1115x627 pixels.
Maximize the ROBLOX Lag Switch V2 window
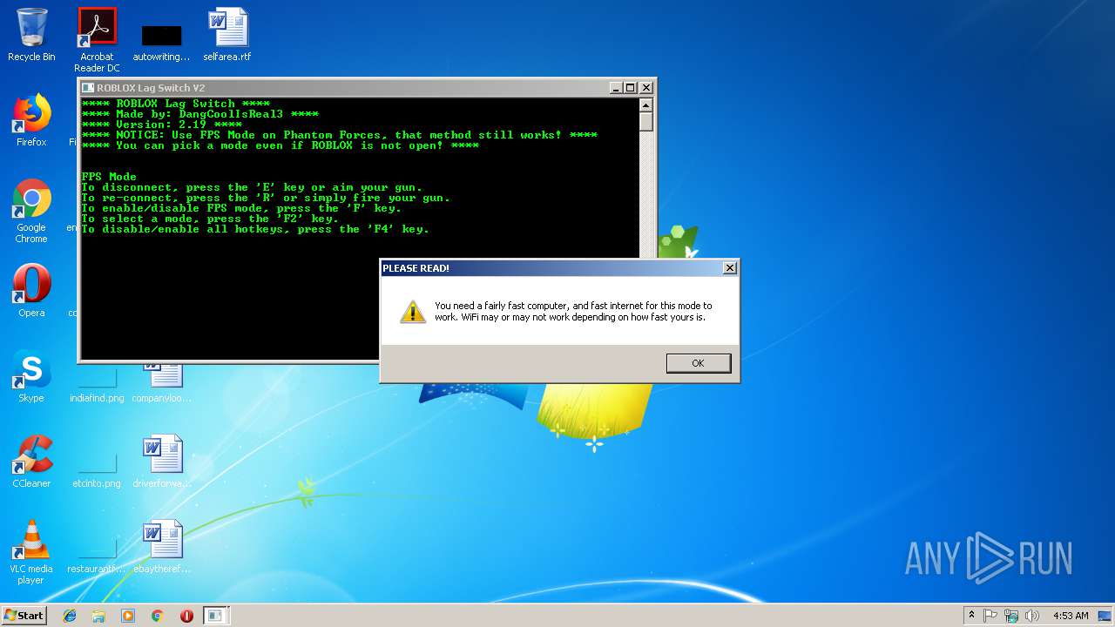point(631,88)
